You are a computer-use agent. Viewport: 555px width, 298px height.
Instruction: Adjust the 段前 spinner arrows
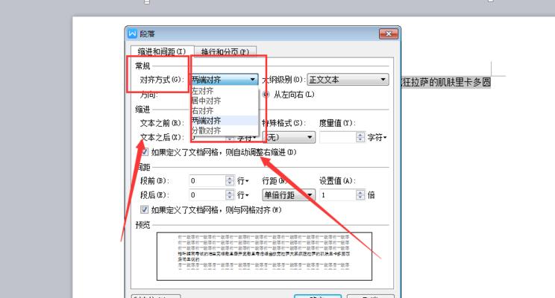(x=230, y=180)
